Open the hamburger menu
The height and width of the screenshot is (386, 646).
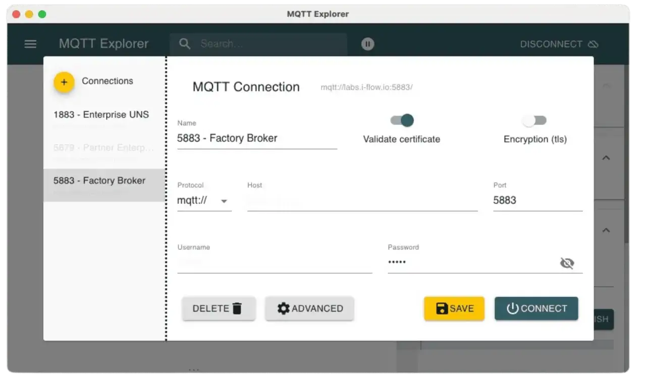point(31,44)
